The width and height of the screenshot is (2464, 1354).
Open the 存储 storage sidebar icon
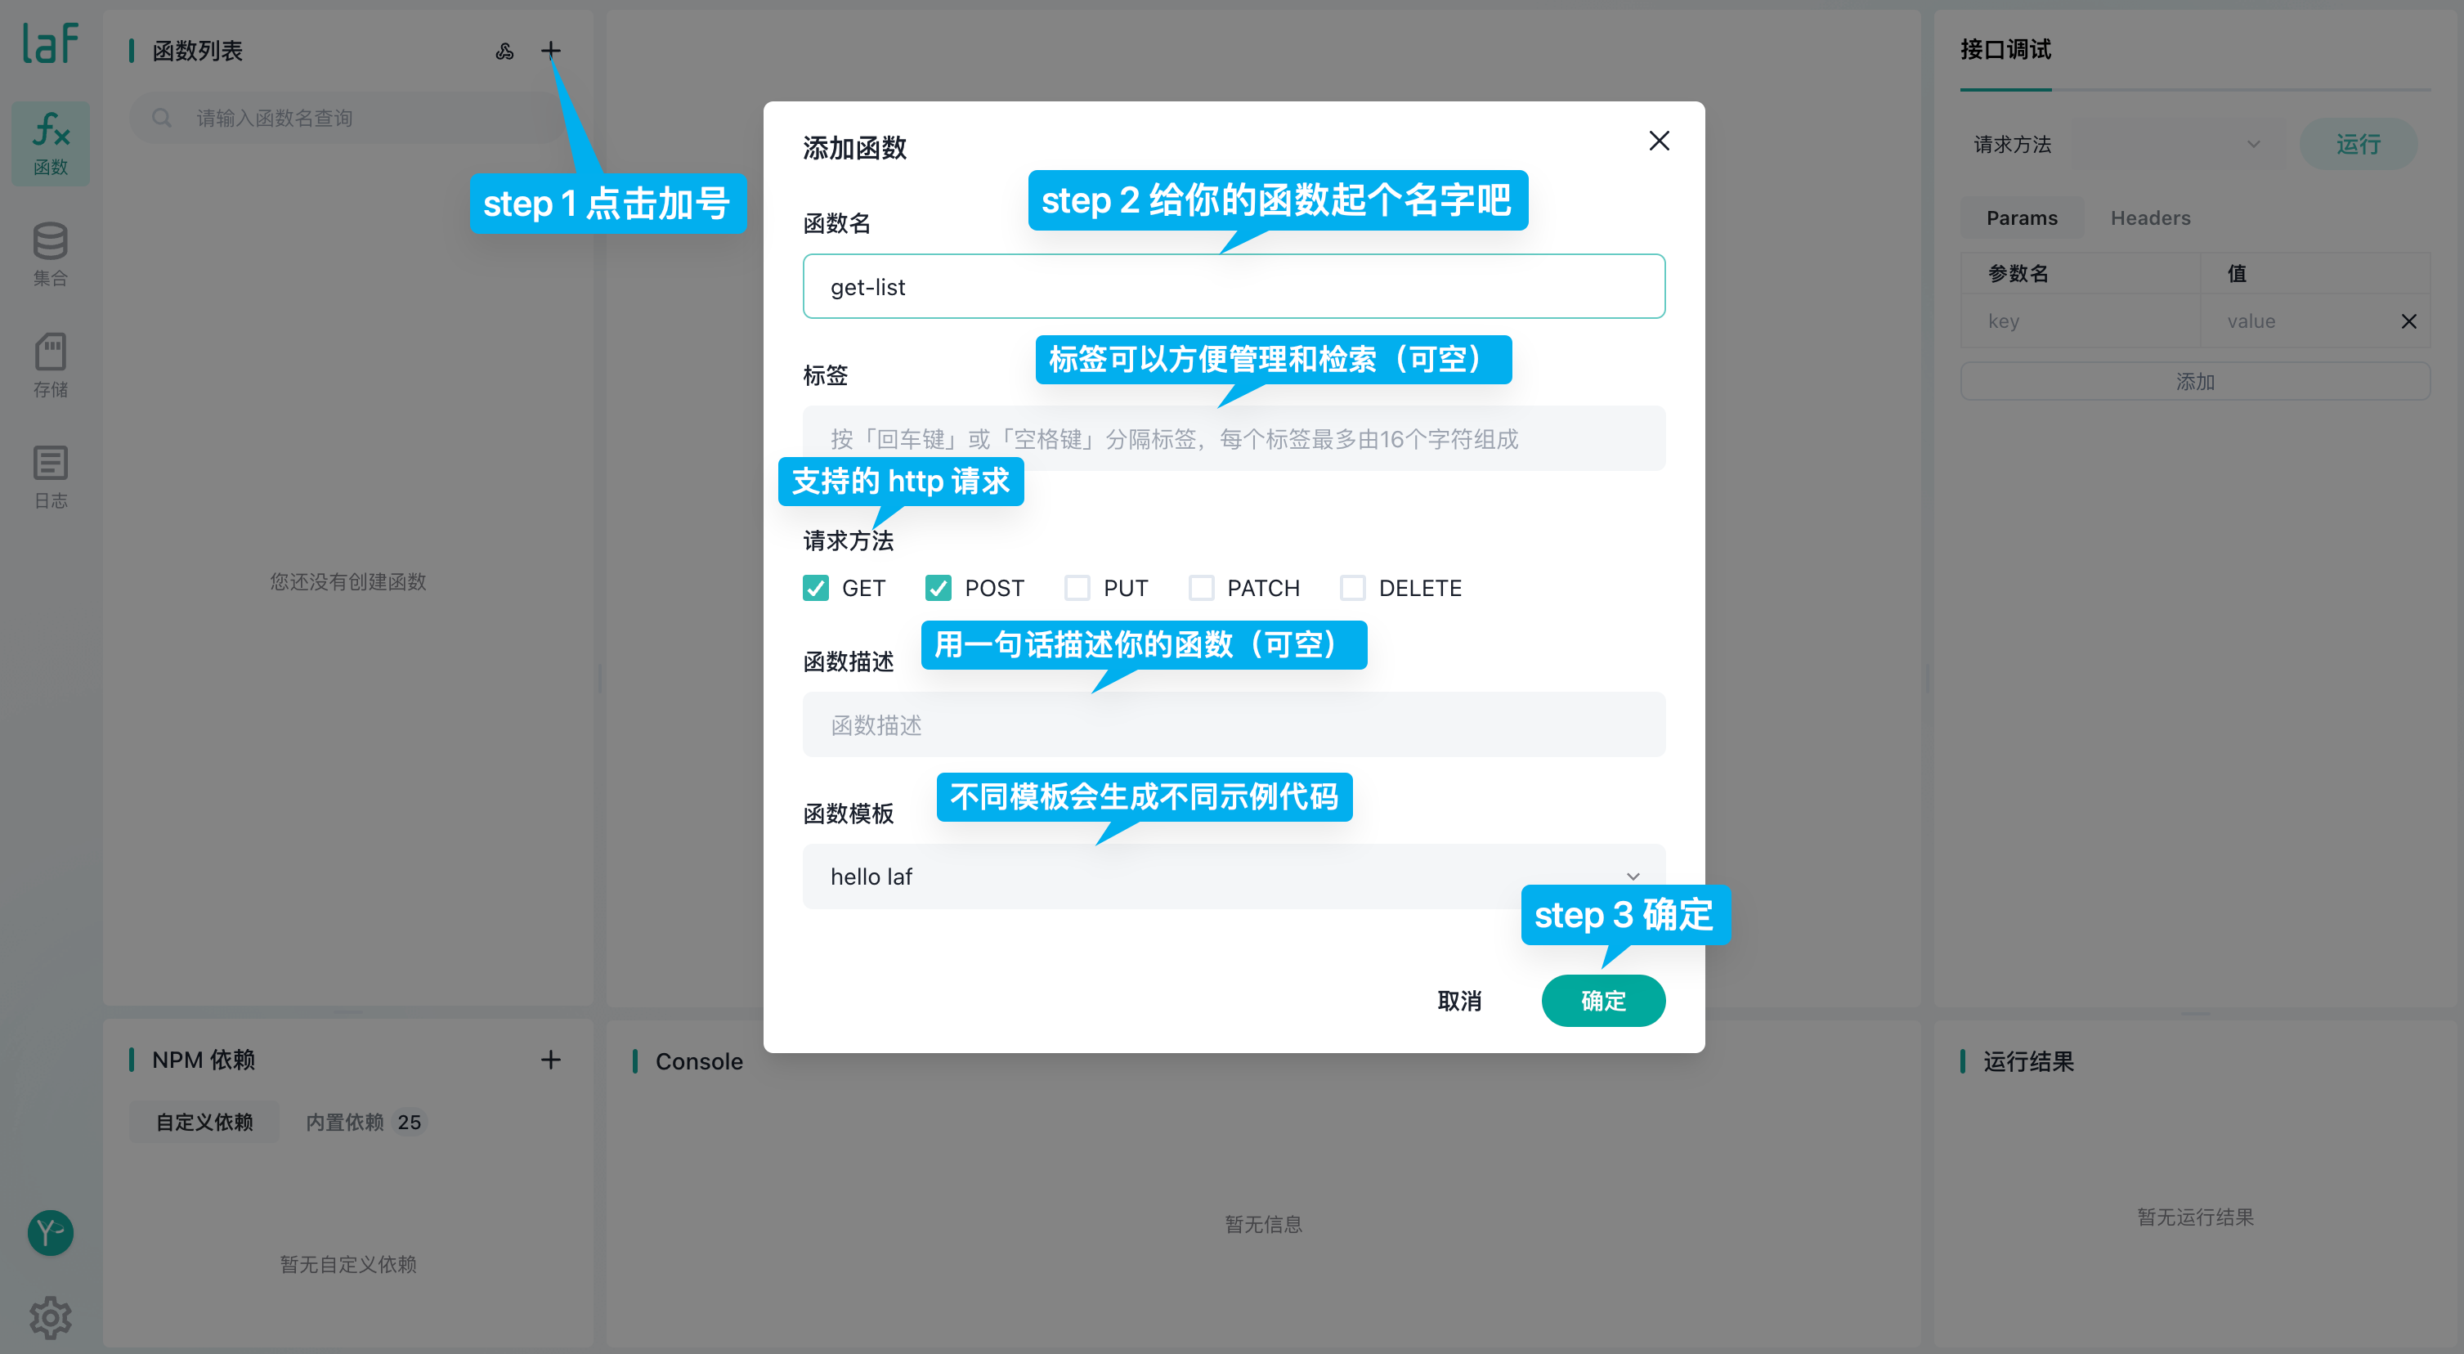click(50, 365)
